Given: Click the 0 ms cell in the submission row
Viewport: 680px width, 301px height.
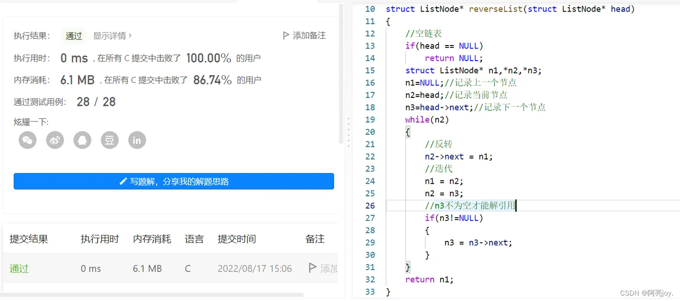Looking at the screenshot, I should click(x=91, y=269).
